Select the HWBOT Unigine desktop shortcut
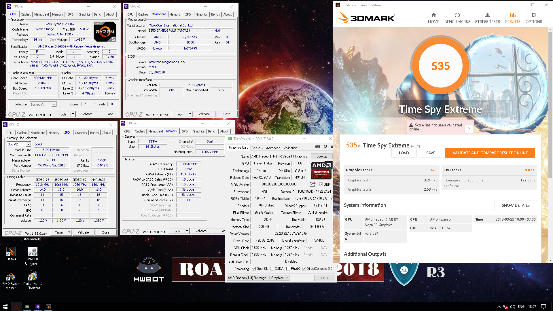The width and height of the screenshot is (553, 311). pos(33,256)
